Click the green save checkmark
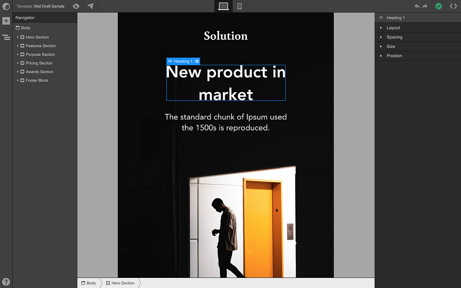 tap(439, 6)
